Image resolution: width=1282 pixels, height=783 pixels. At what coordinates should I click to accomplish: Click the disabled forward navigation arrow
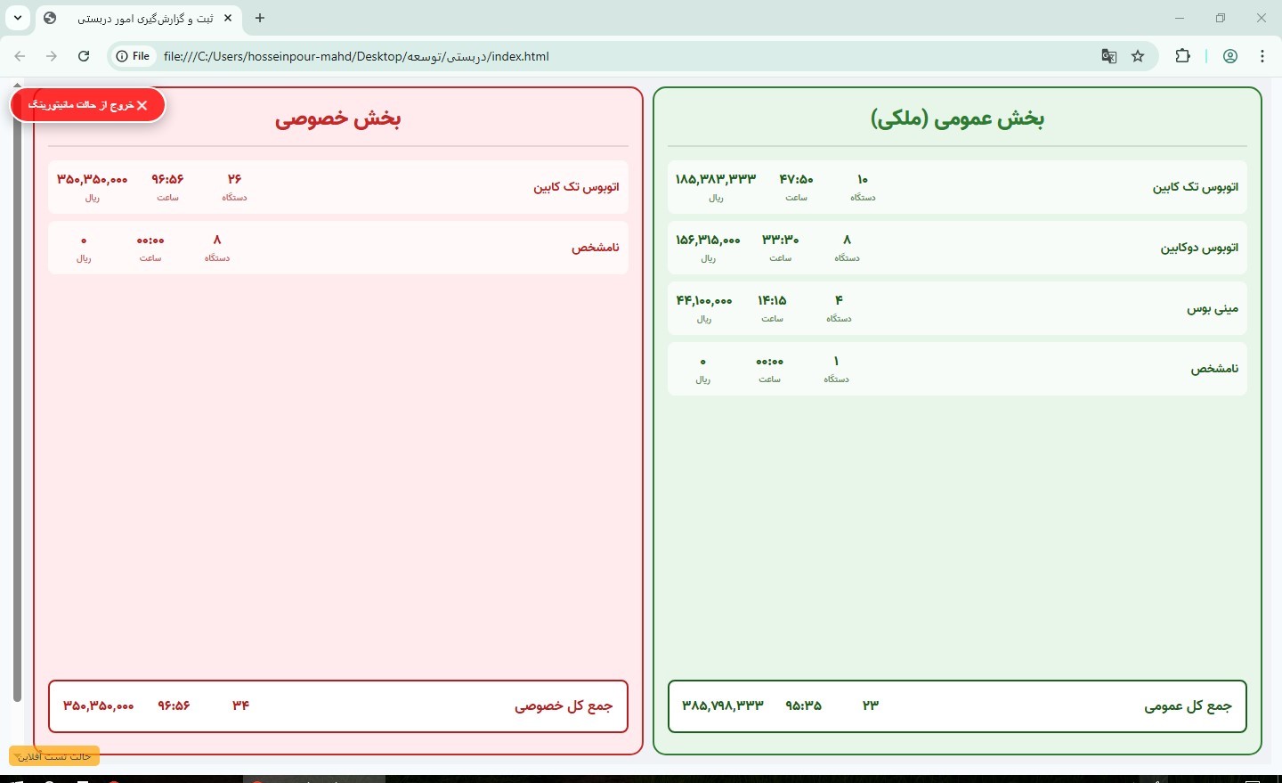[52, 56]
